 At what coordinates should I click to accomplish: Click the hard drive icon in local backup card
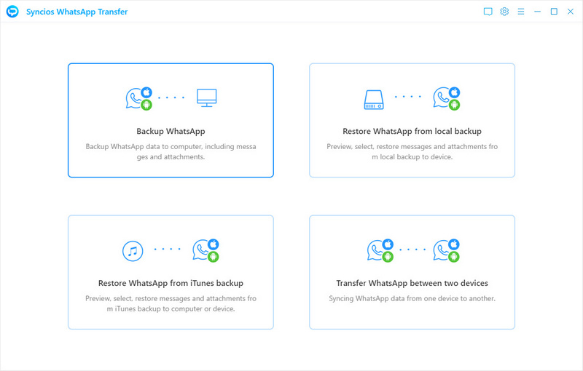click(x=374, y=100)
